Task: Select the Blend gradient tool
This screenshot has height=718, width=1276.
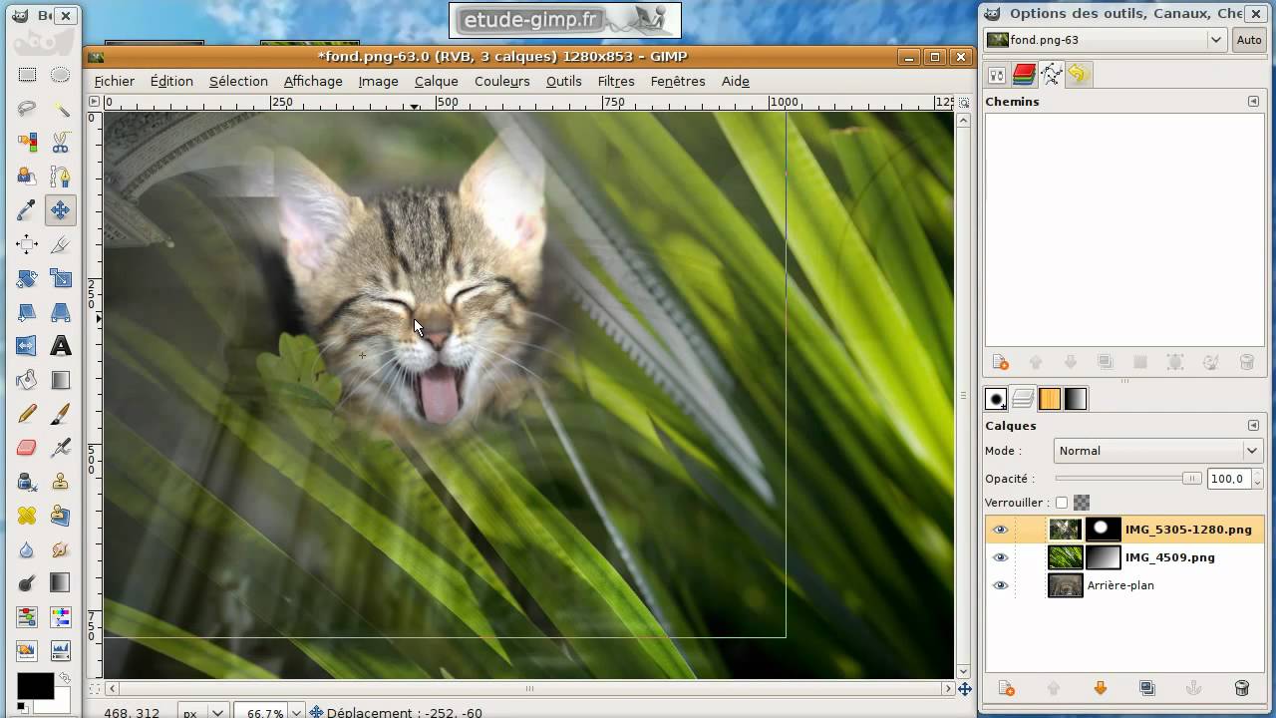Action: pos(61,380)
